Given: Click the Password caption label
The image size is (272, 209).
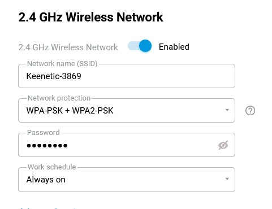Looking at the screenshot, I should click(x=44, y=133).
